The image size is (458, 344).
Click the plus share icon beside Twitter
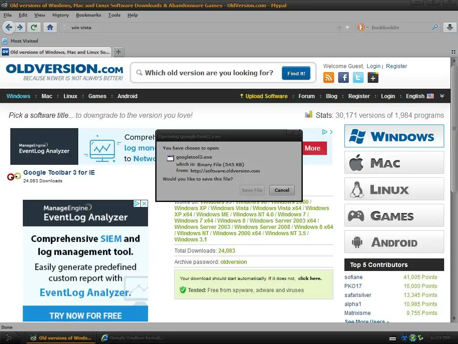coord(373,77)
